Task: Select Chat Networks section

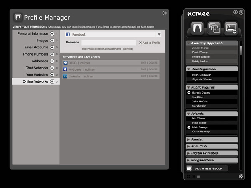Action: pyautogui.click(x=37, y=68)
